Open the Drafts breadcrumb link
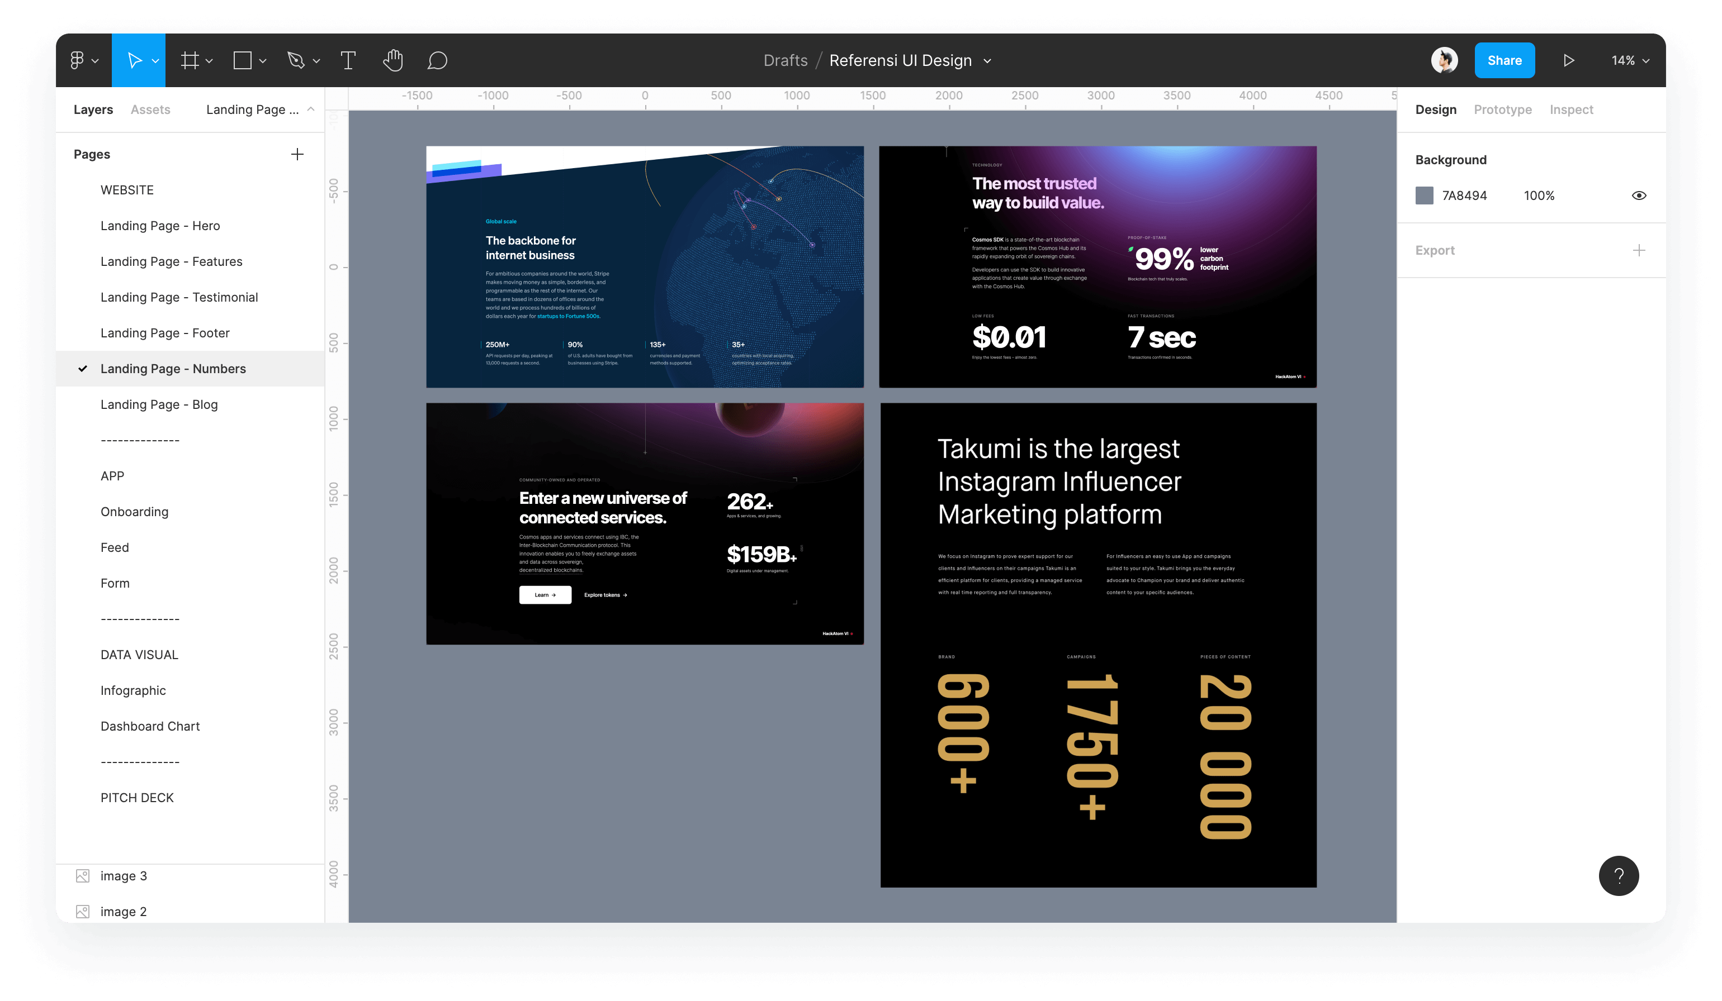The height and width of the screenshot is (1001, 1722). [785, 60]
